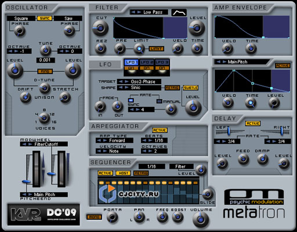Screen dimensions: 297x232
Task: Click the delay ACTIVE button
Action: (x=253, y=124)
